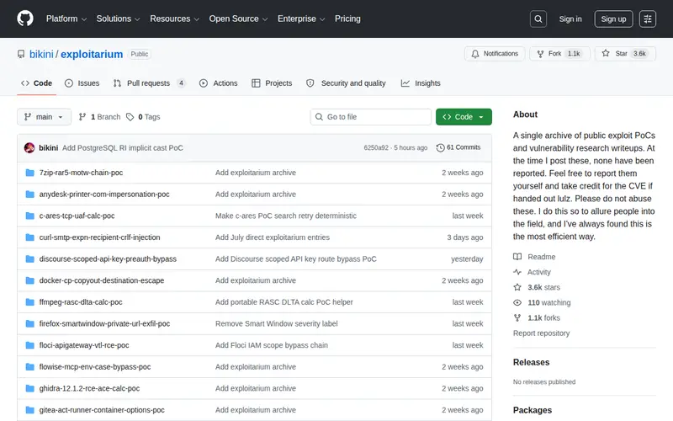Expand the Platform menu in header
The image size is (673, 421).
click(66, 19)
